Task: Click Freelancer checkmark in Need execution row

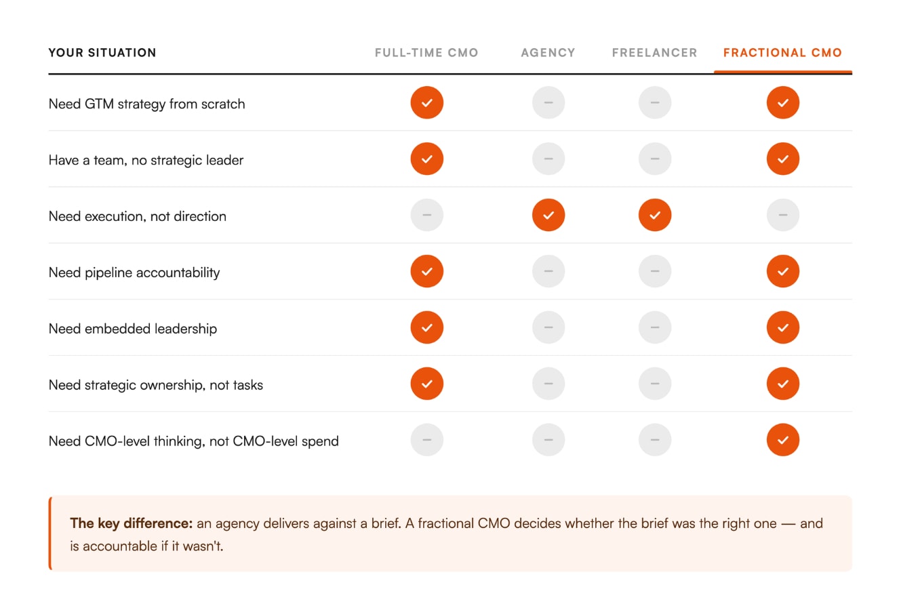Action: pyautogui.click(x=654, y=216)
